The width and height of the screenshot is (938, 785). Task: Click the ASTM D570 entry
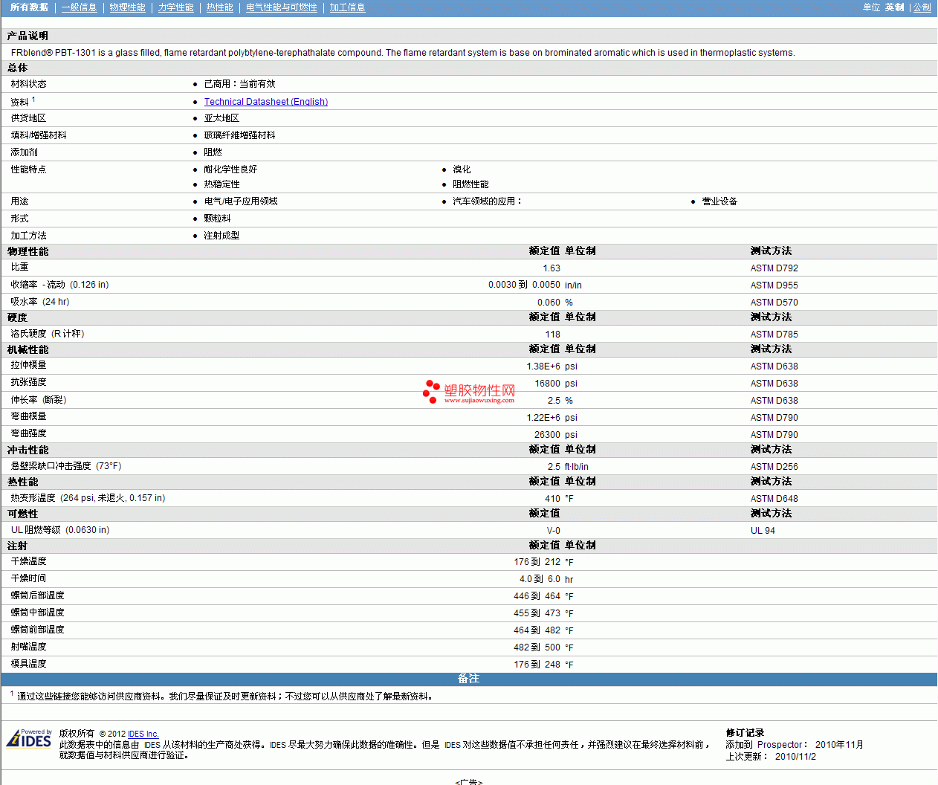pos(774,303)
